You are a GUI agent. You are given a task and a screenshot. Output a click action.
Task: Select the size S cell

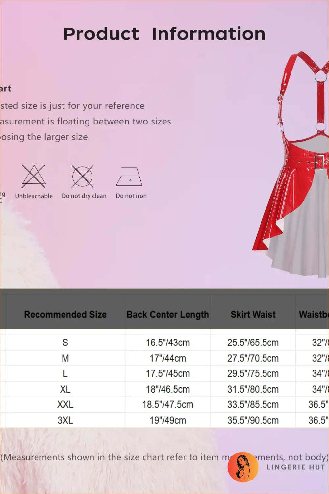point(65,343)
